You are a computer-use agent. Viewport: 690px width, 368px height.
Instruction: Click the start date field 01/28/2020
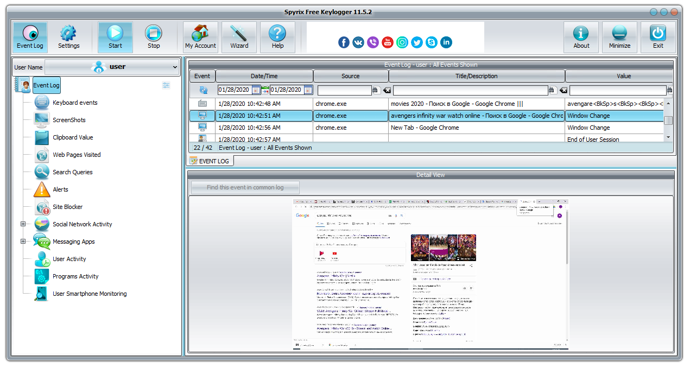235,90
